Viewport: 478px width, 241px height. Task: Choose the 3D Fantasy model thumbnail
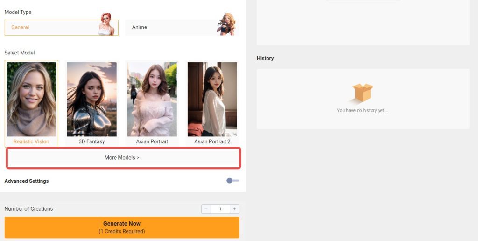pos(92,100)
